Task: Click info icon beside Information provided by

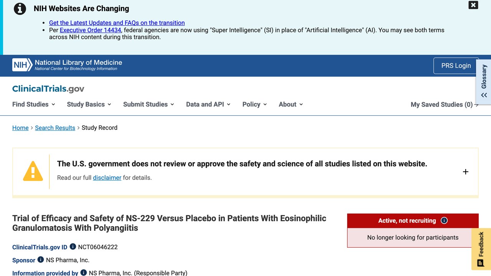Action: [x=84, y=273]
